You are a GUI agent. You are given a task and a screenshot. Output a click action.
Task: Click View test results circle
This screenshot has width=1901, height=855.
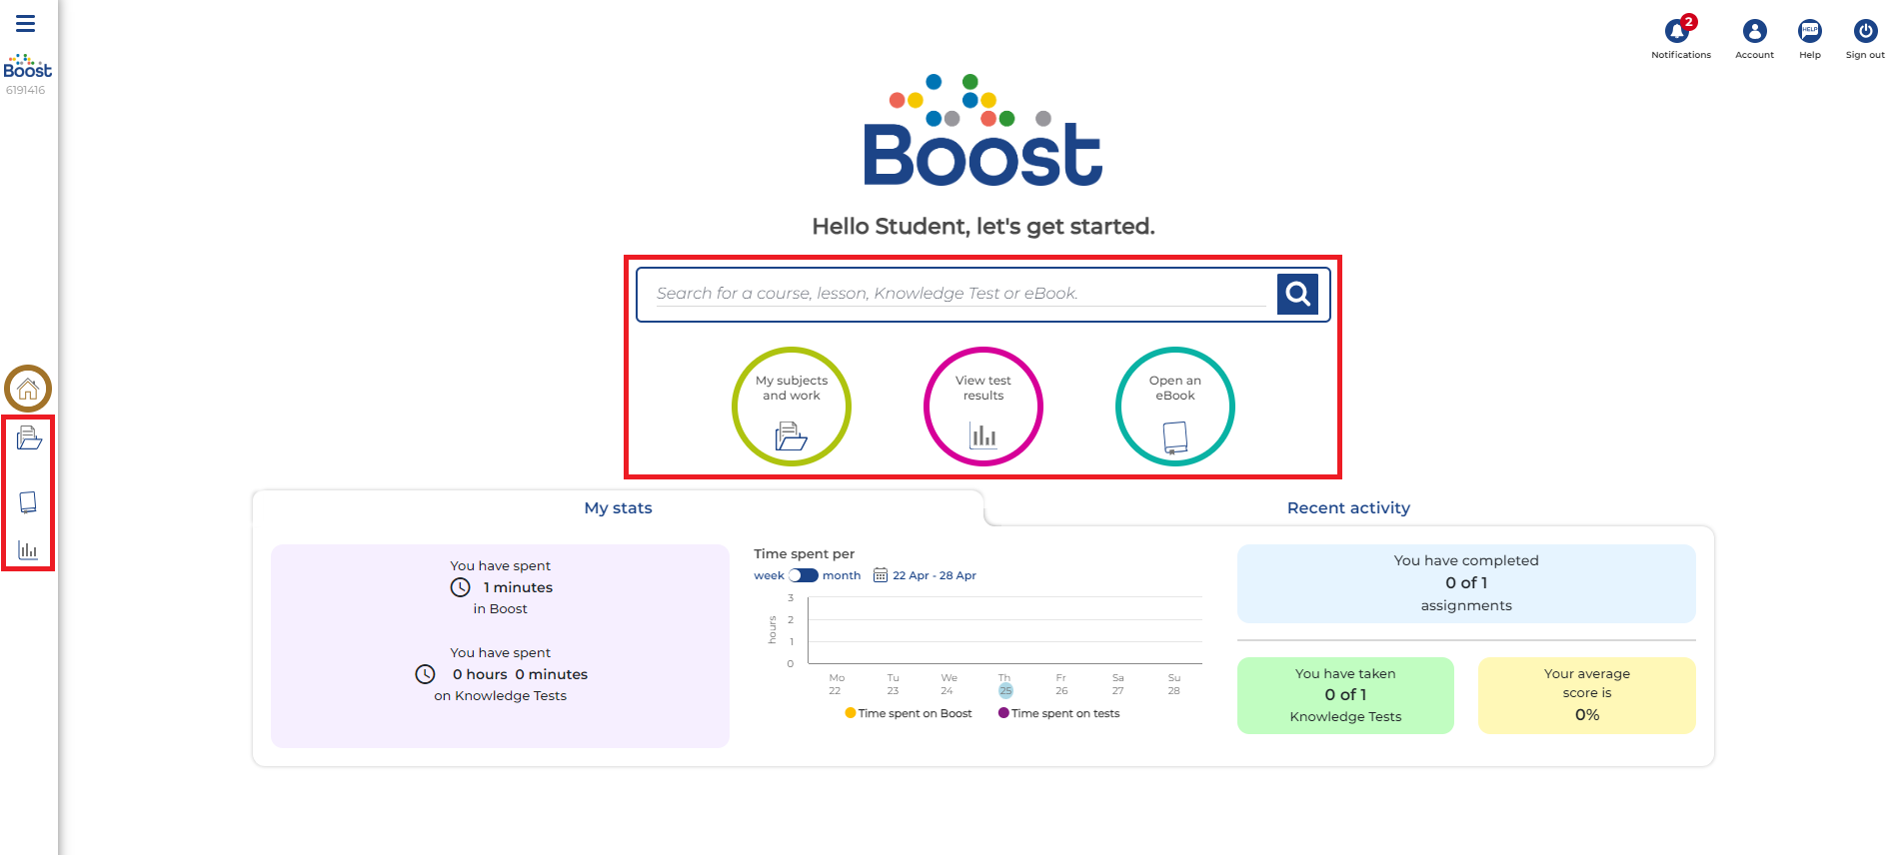(x=983, y=407)
